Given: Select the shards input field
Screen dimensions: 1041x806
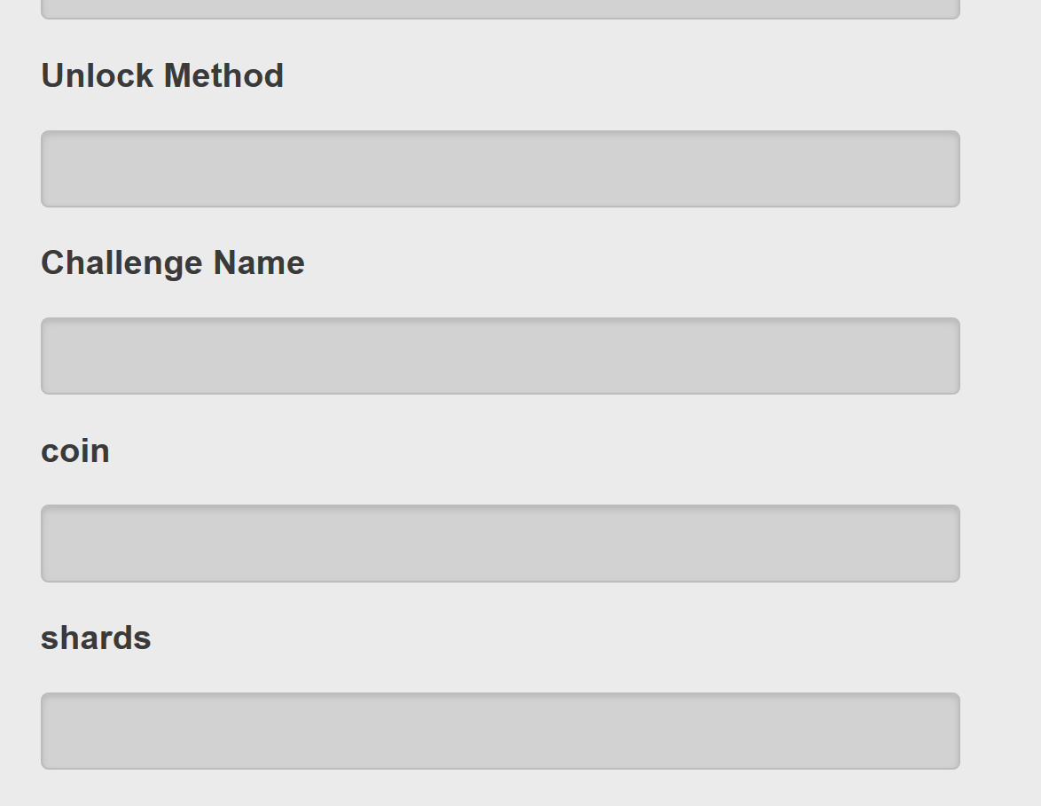Looking at the screenshot, I should click(x=500, y=731).
